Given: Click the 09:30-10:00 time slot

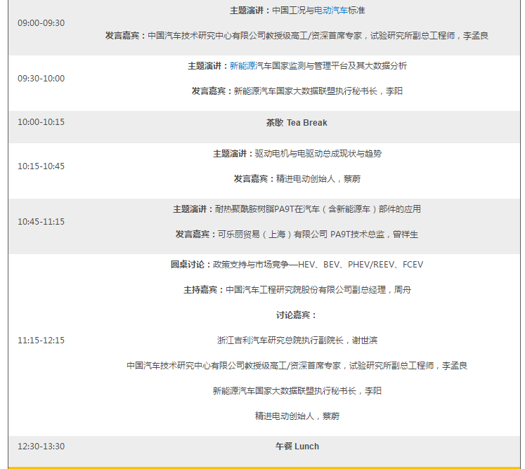Looking at the screenshot, I should (41, 79).
